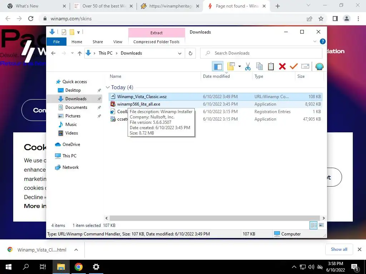Click Show all downloads button
366x274 pixels.
click(339, 249)
